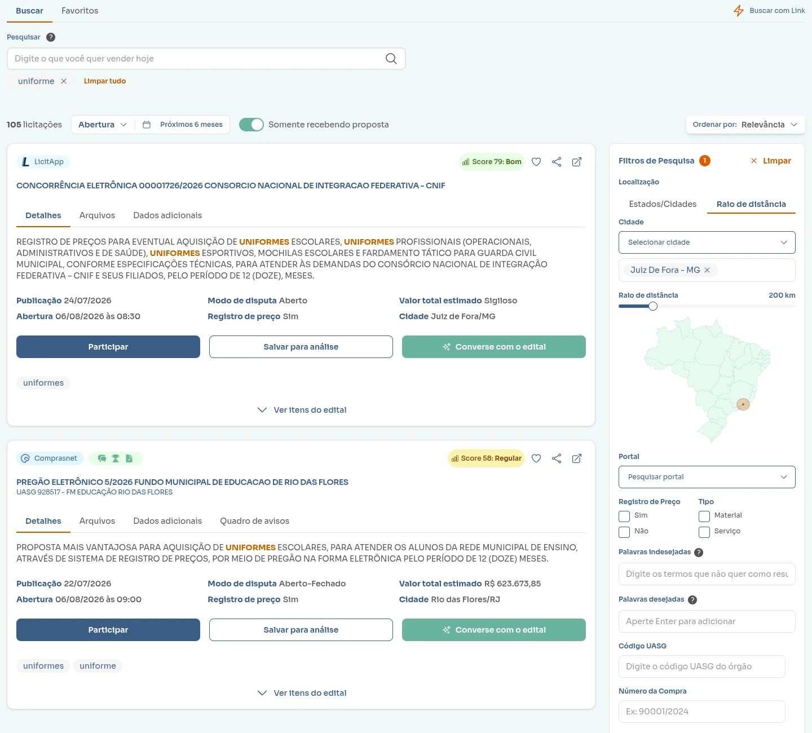This screenshot has height=733, width=812.
Task: Open CNIF listing in external window icon
Action: pos(577,162)
